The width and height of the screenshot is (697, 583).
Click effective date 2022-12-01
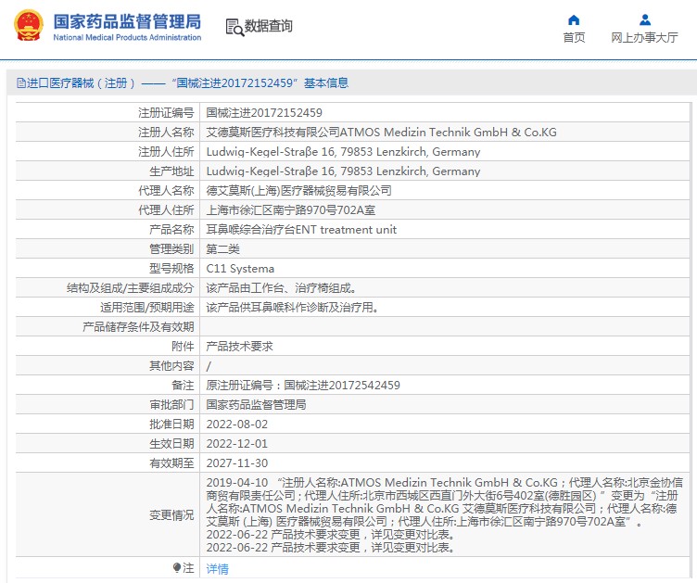[x=237, y=444]
